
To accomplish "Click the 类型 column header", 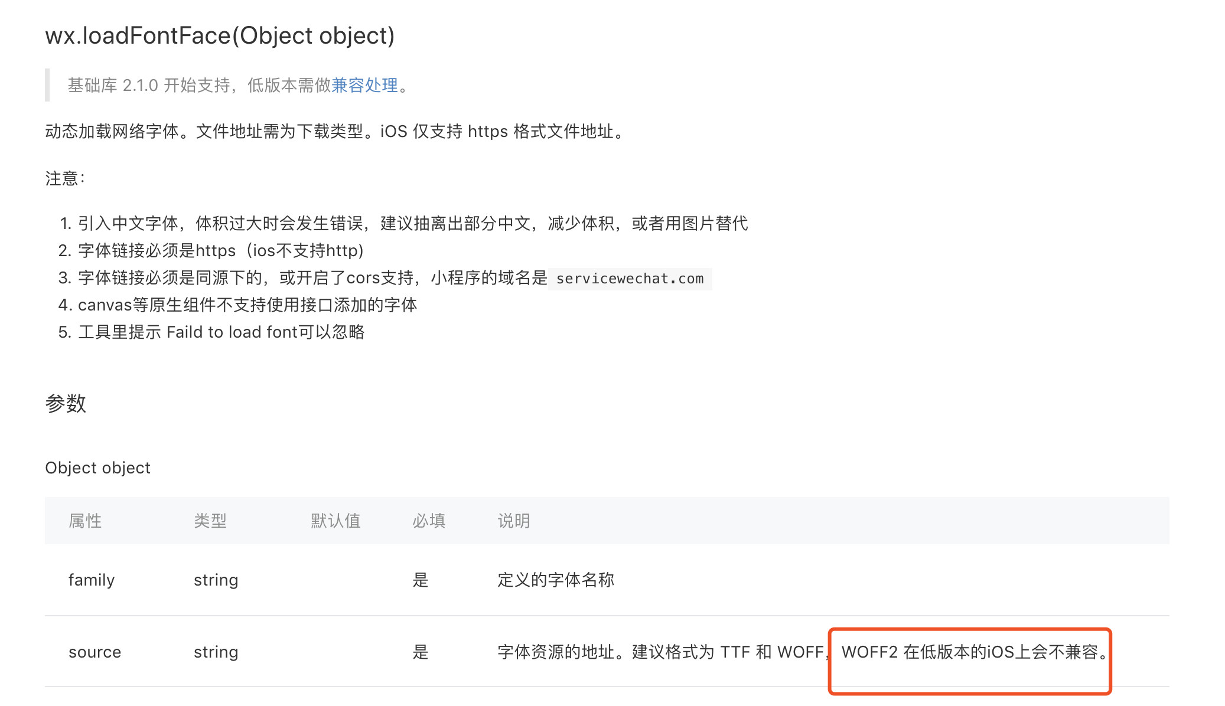I will [210, 521].
